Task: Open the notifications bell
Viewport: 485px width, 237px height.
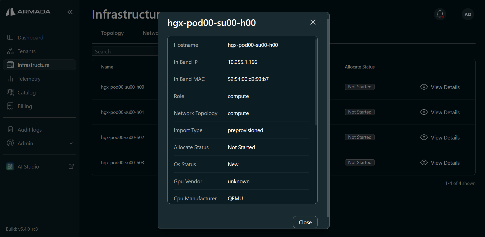Action: coord(440,14)
